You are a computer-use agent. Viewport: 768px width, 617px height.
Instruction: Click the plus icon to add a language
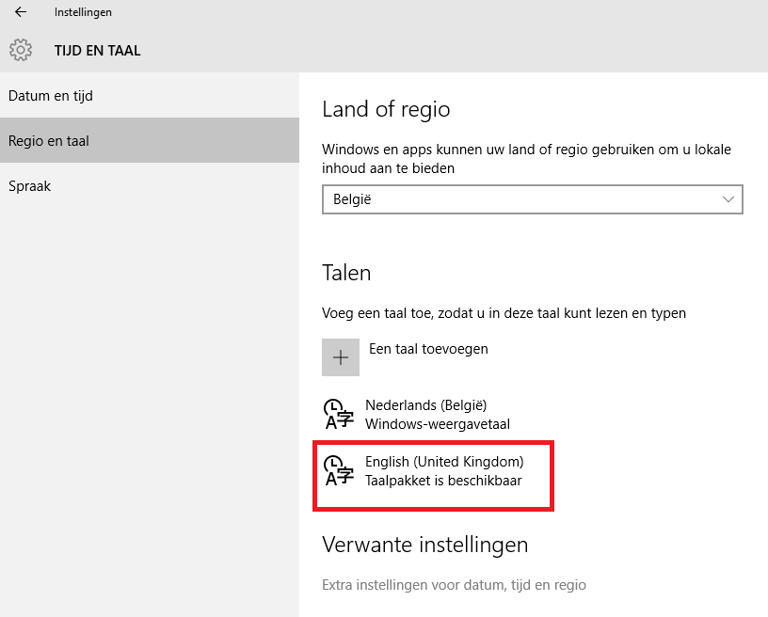pyautogui.click(x=341, y=357)
